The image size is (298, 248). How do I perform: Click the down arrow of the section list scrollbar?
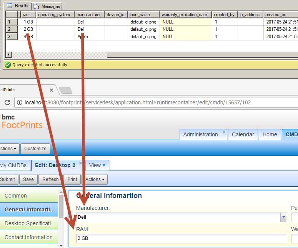point(61,246)
